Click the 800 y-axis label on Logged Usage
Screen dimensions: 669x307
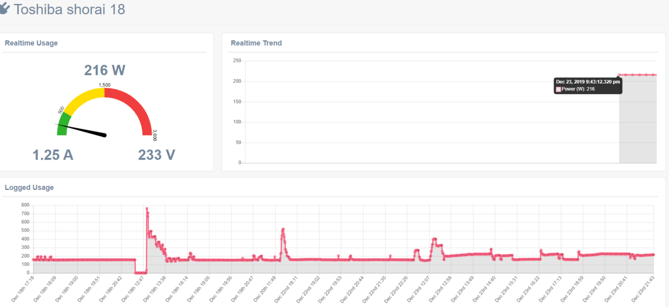click(25, 205)
